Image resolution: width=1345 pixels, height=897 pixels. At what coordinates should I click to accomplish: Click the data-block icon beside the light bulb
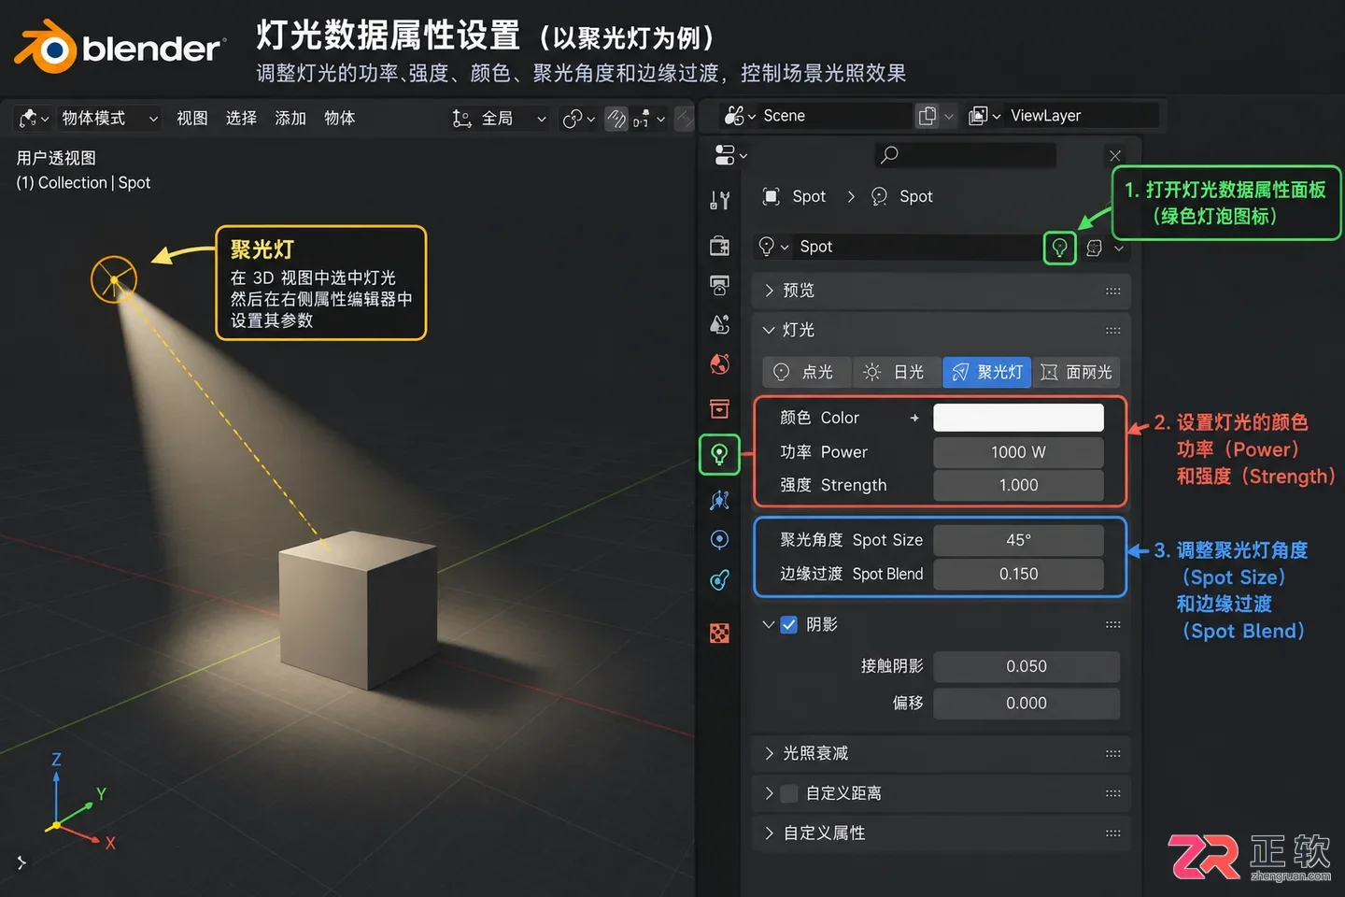[1095, 248]
